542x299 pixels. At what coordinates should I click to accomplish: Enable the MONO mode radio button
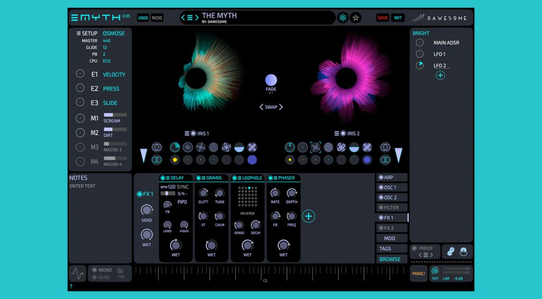(95, 270)
